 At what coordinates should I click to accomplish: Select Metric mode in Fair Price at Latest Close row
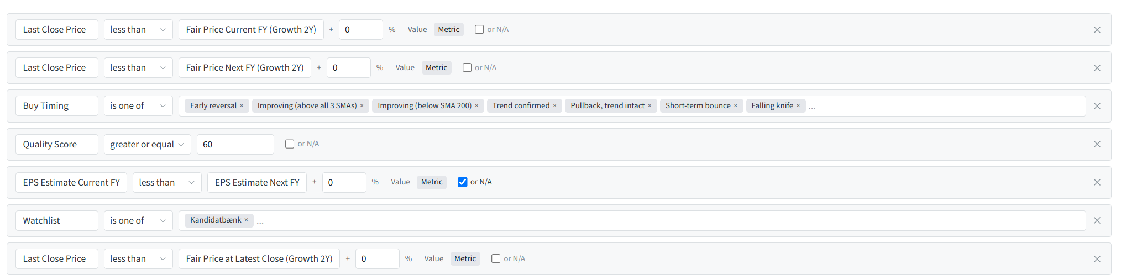coord(465,259)
